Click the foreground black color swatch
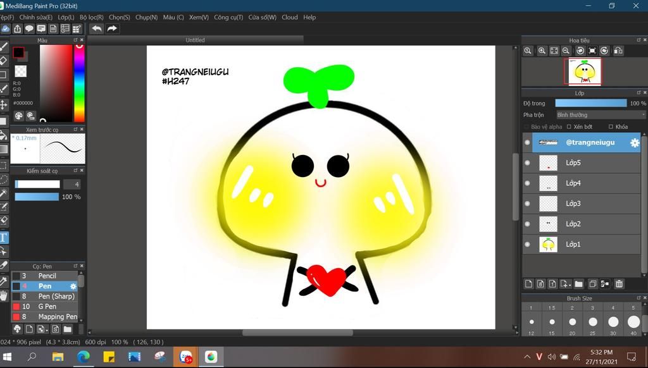The image size is (648, 368). tap(18, 52)
